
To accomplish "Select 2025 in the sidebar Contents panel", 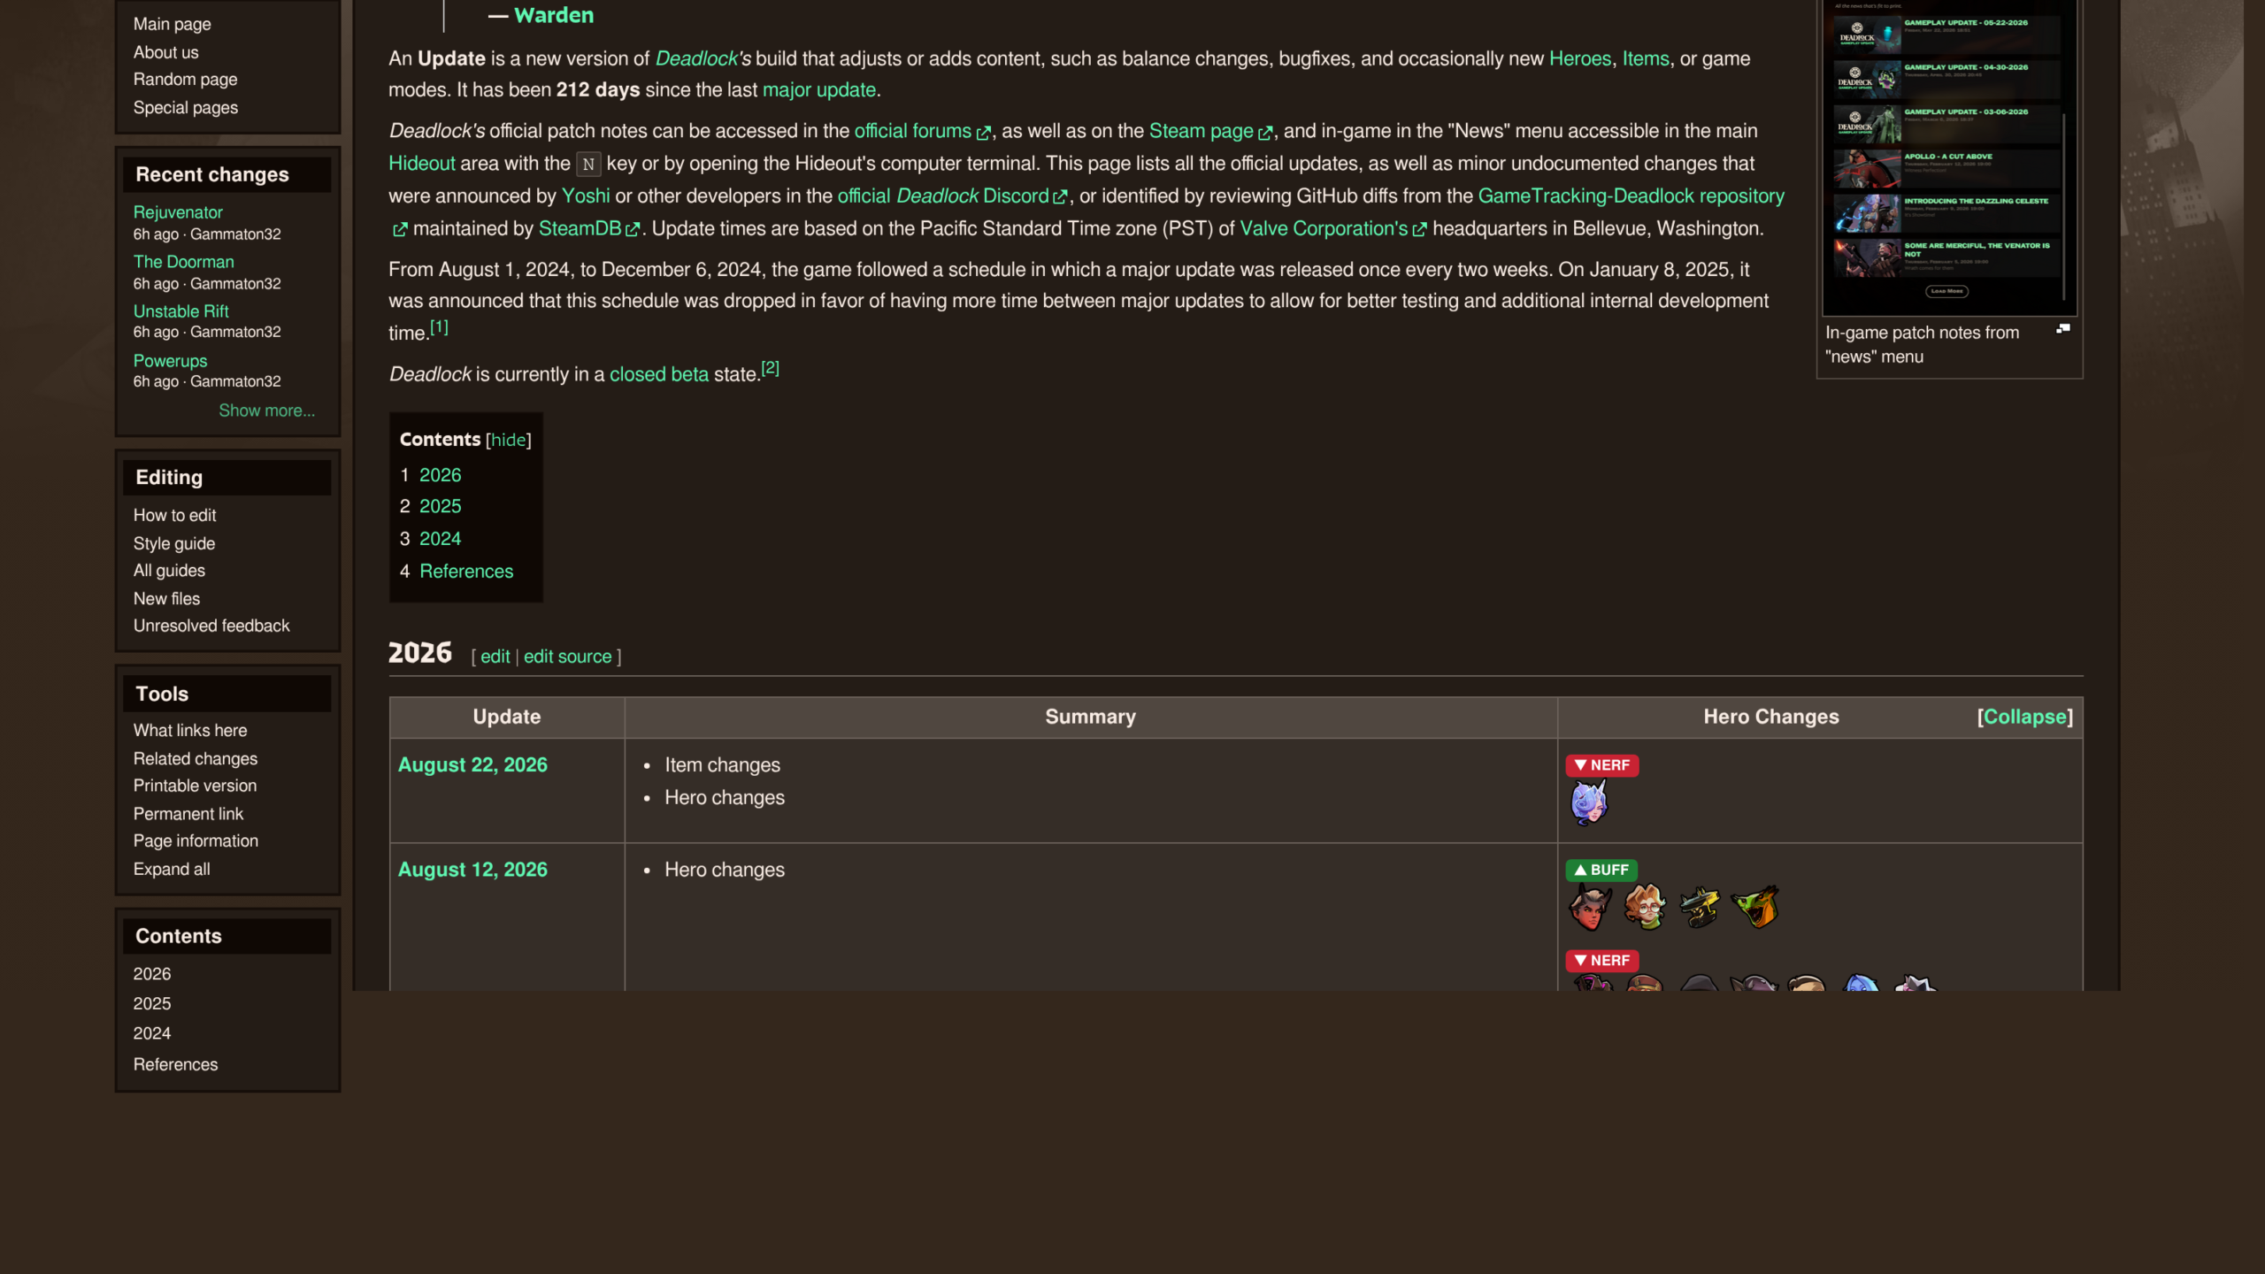I will [x=152, y=1003].
